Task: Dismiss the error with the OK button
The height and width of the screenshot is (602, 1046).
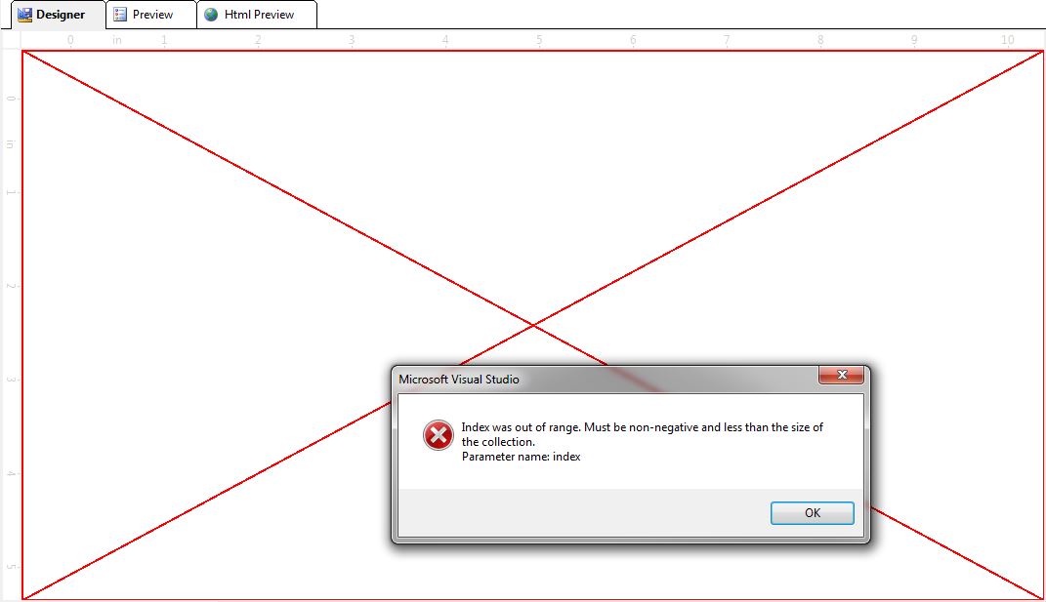Action: [812, 512]
